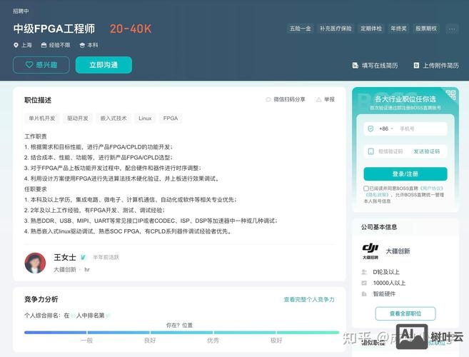Open the 大疆创新 company name link
Screen dimensions: 469x357
click(398, 251)
